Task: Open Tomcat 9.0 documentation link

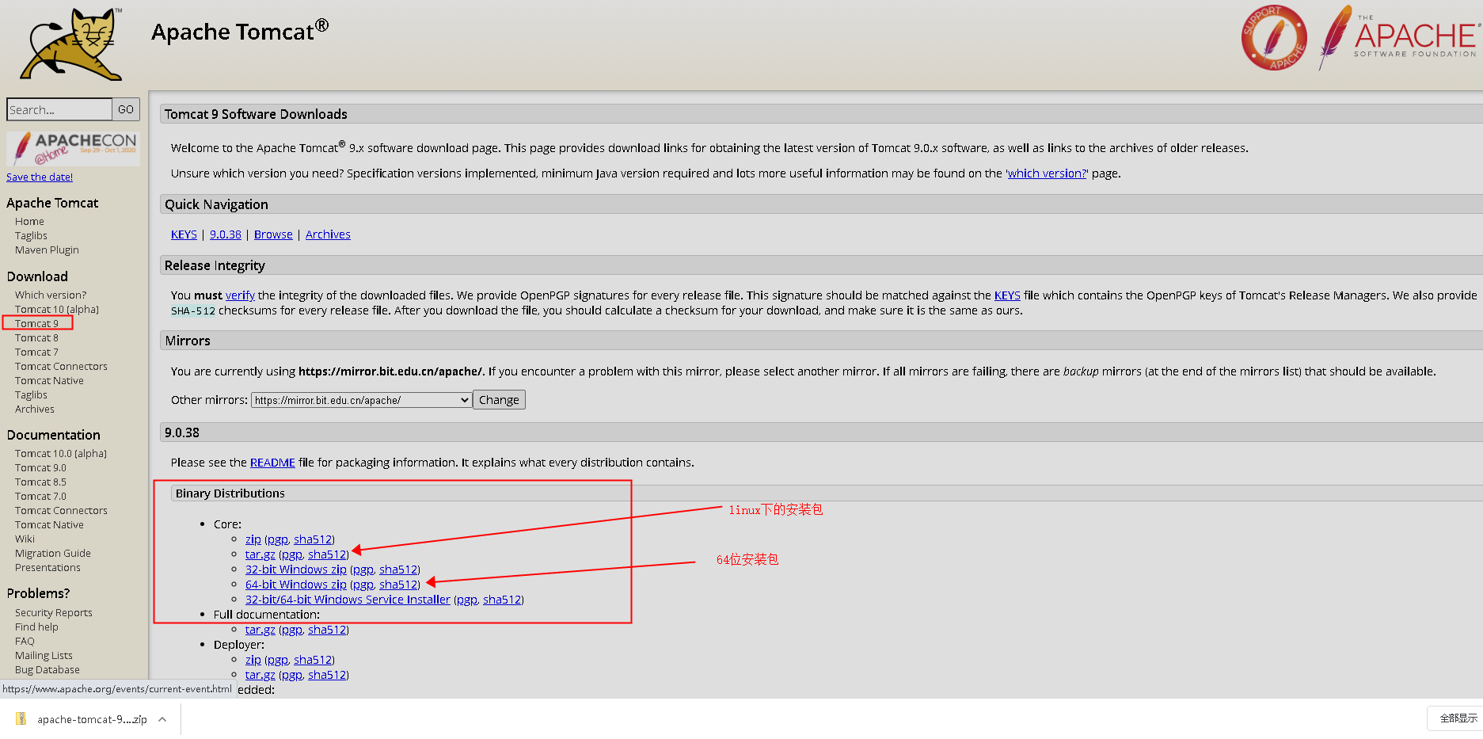Action: coord(40,468)
